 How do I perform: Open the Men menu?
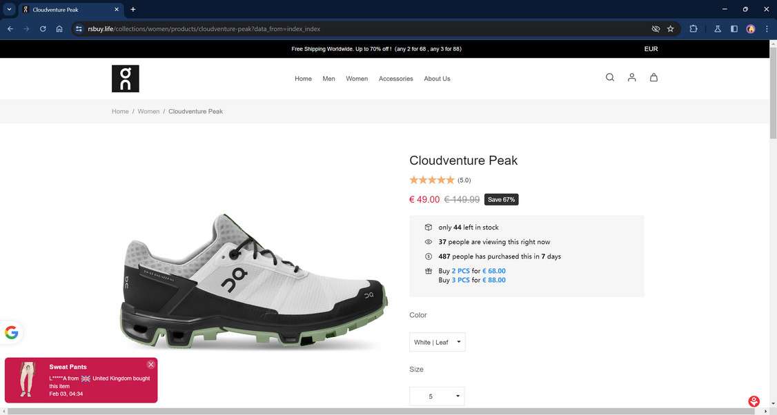(328, 79)
